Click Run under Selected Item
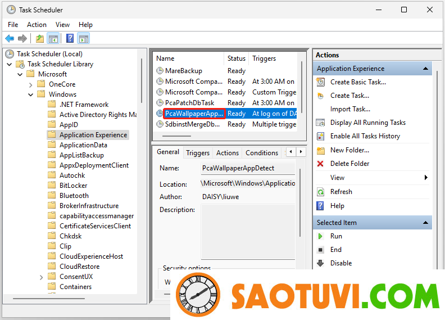 336,236
